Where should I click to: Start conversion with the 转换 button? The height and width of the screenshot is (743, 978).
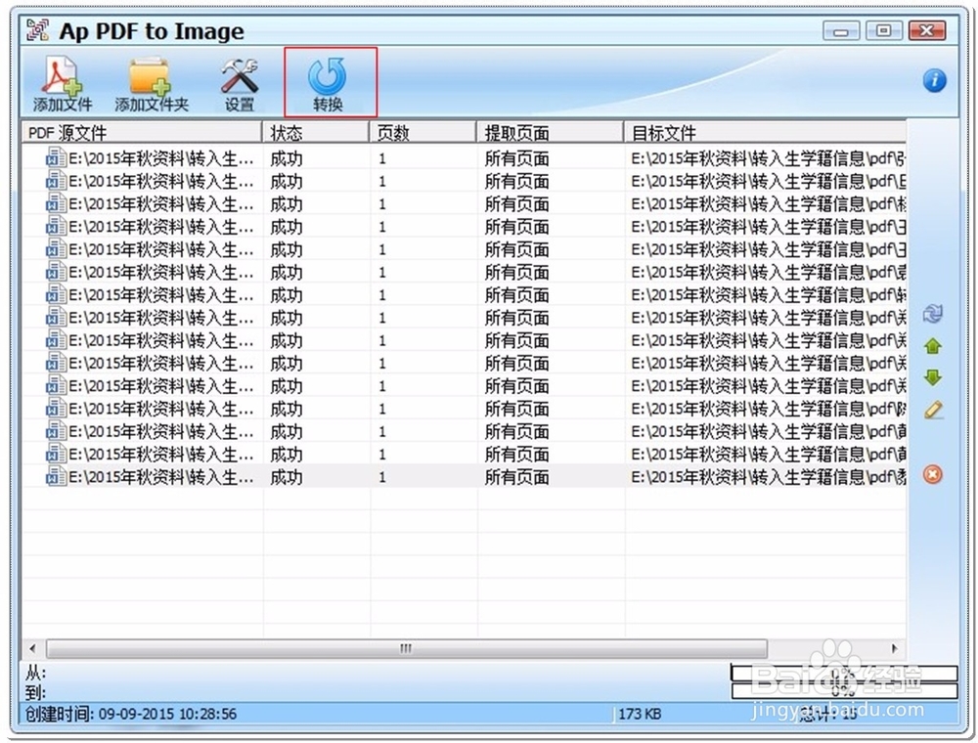point(330,83)
